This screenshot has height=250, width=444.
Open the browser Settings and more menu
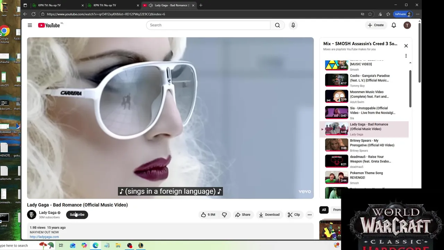pyautogui.click(x=418, y=14)
